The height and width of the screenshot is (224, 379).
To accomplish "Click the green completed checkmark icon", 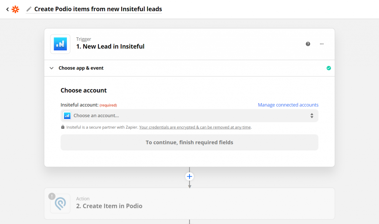I will coord(329,68).
